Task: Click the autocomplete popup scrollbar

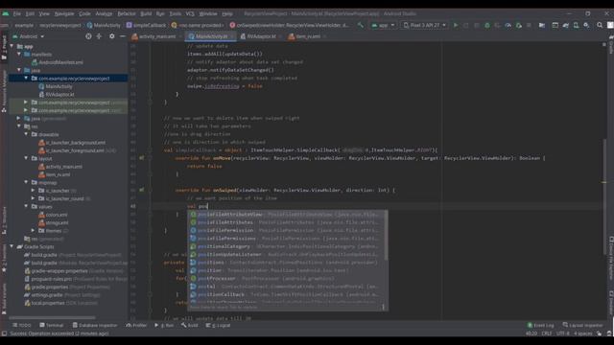Action: (386, 236)
